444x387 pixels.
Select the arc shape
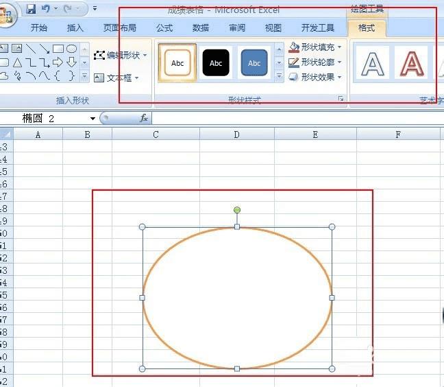pos(31,75)
